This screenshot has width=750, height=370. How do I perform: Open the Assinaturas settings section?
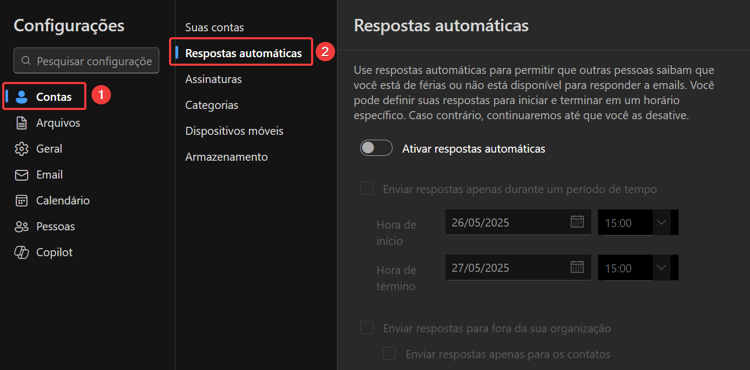[213, 79]
